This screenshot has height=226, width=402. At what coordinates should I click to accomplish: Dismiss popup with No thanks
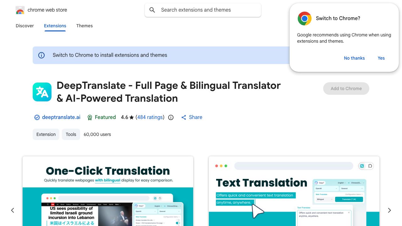point(354,58)
